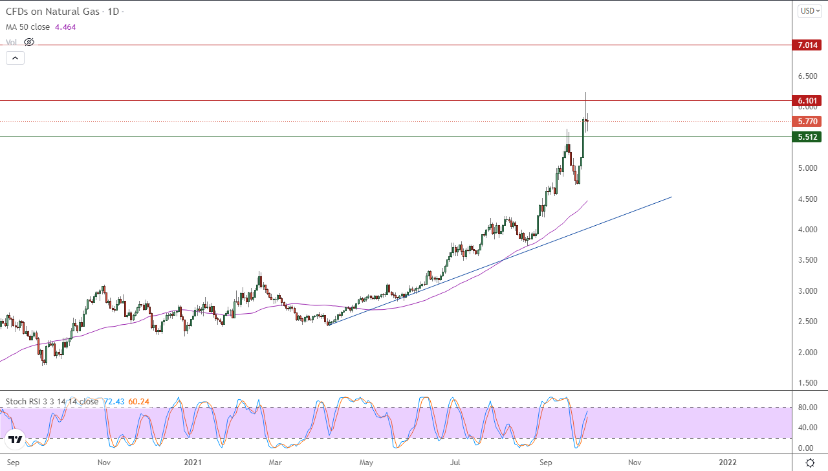Viewport: 828px width, 471px height.
Task: Click the TradingView logo icon
Action: click(16, 440)
